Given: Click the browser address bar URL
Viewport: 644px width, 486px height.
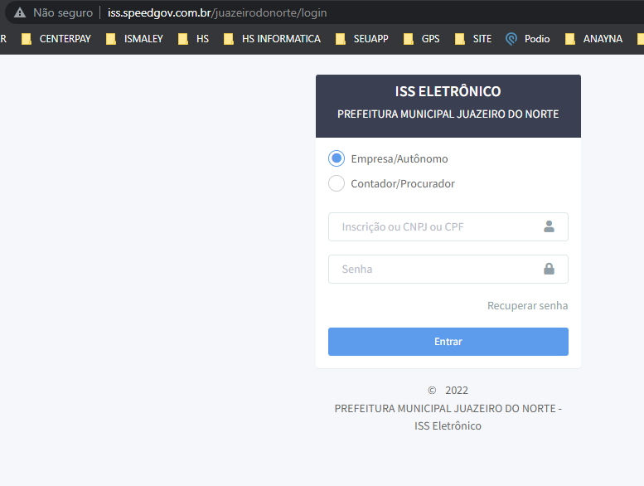Looking at the screenshot, I should [217, 12].
